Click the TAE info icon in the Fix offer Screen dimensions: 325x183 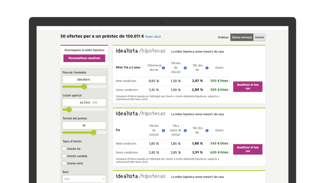pyautogui.click(x=207, y=130)
